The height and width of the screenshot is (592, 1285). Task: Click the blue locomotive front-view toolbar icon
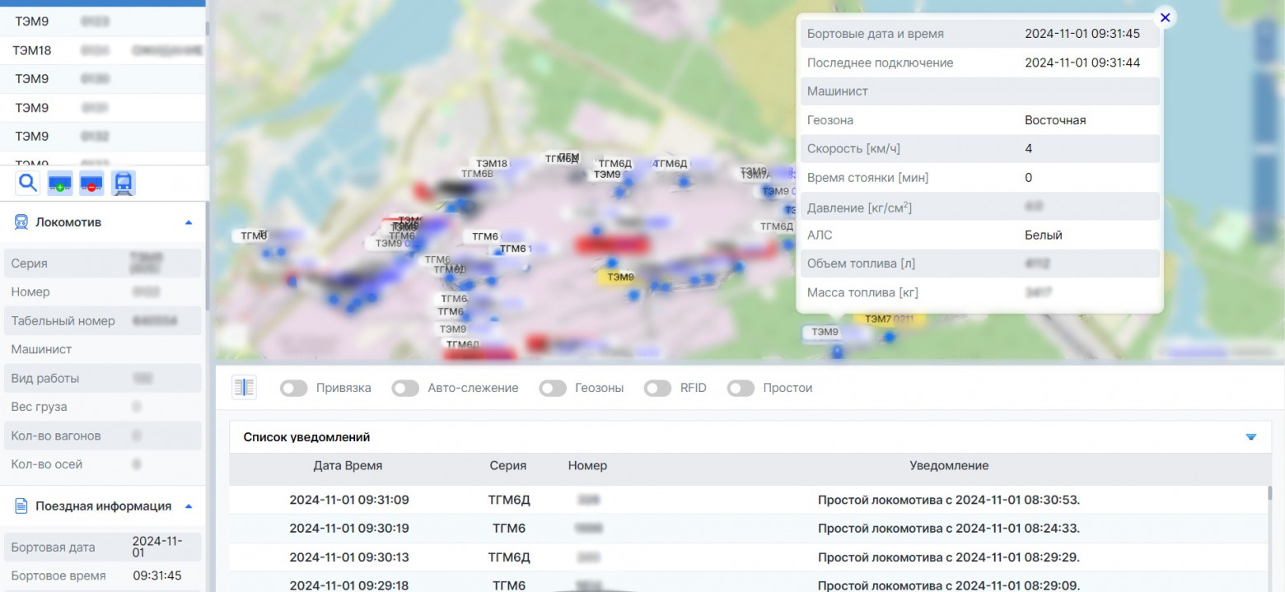124,183
